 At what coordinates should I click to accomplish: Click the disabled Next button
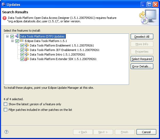tap(103, 132)
